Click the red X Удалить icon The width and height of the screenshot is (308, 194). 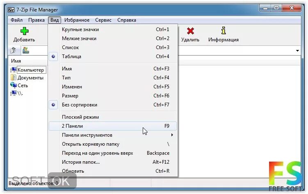(x=190, y=31)
